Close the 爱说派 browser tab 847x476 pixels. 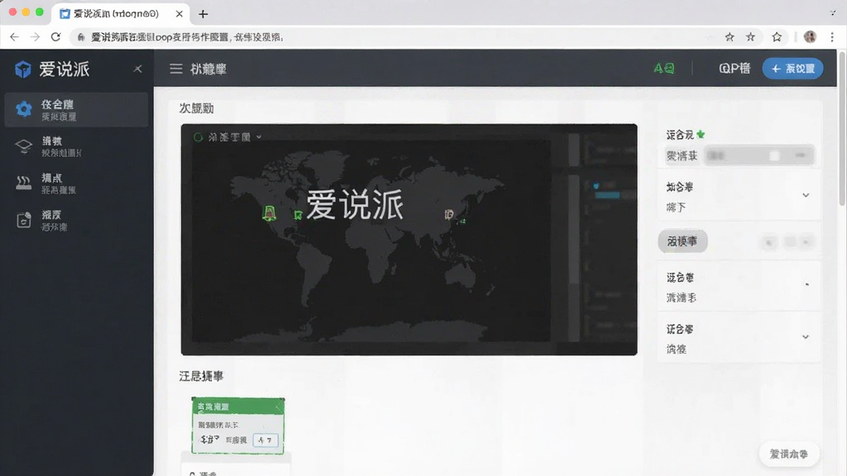click(179, 14)
